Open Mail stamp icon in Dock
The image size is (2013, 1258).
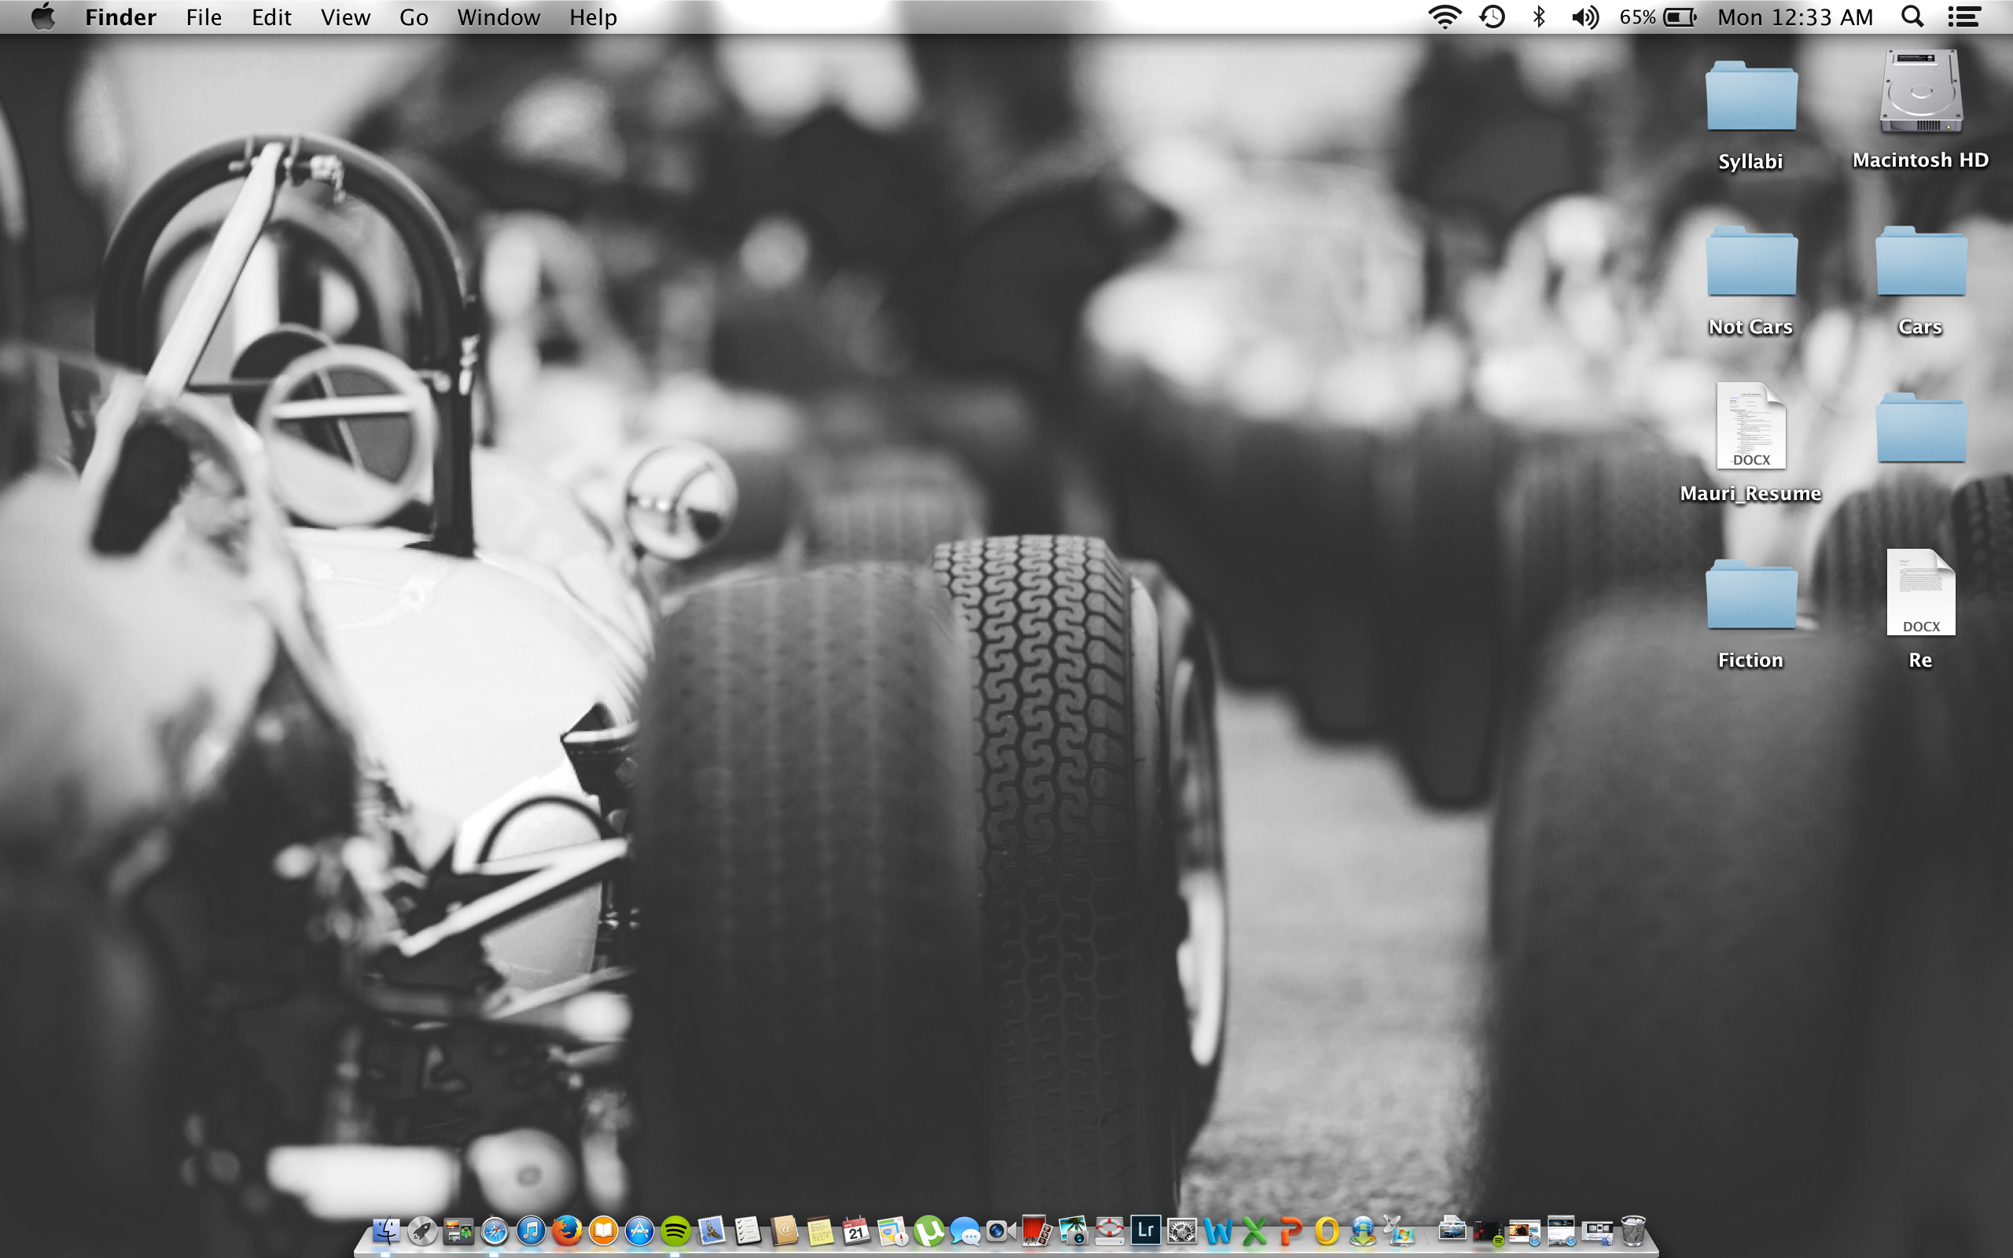pos(712,1230)
